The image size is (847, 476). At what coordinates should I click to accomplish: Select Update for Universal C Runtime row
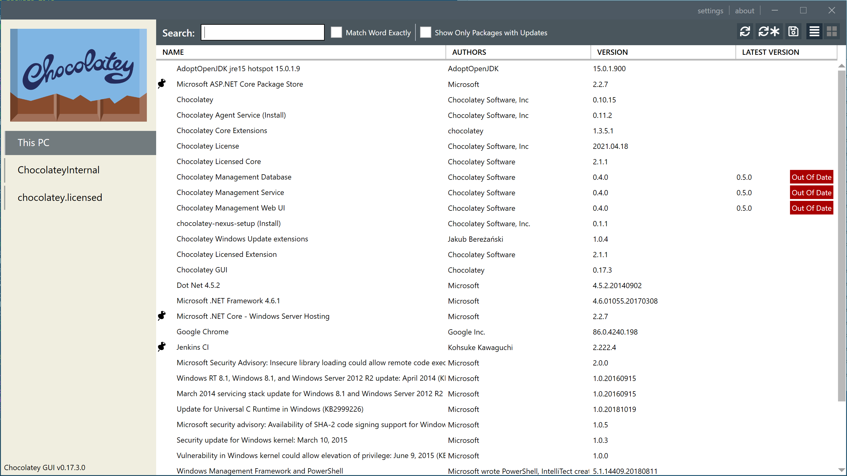(497, 409)
